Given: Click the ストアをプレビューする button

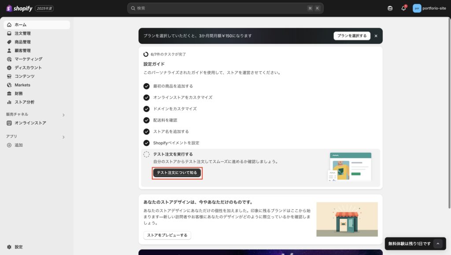Looking at the screenshot, I should tap(167, 235).
